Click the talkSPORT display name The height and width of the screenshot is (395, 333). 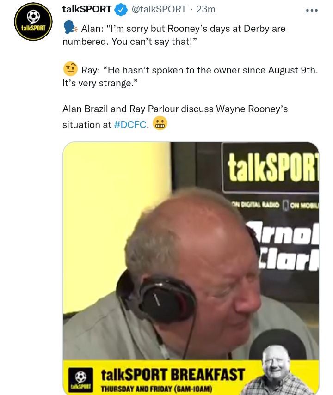point(87,9)
